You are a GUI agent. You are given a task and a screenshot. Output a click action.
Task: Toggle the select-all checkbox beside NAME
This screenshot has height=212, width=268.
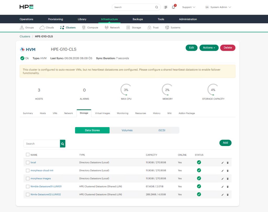pyautogui.click(x=28, y=155)
